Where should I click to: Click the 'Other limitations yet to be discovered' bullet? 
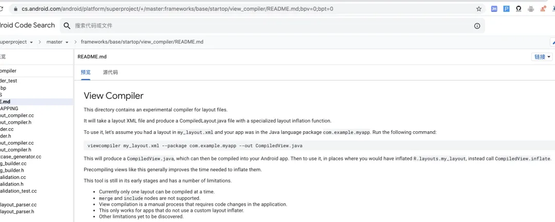[x=141, y=216]
